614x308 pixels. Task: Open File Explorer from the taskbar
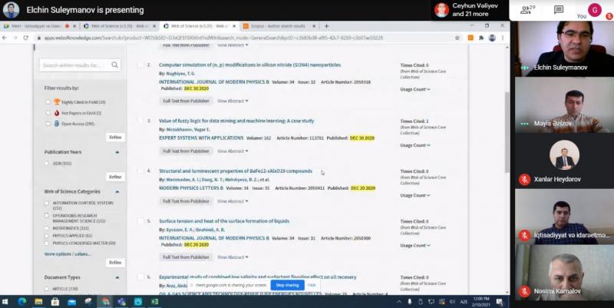(x=38, y=302)
